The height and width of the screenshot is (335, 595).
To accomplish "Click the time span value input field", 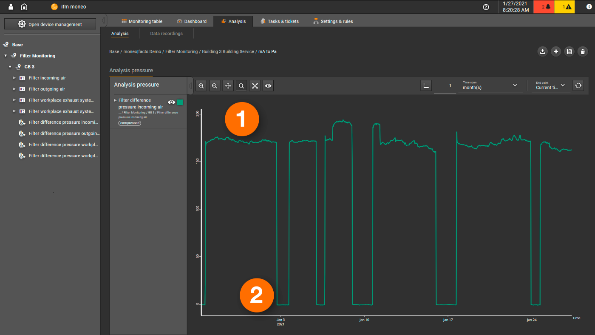I will pos(445,85).
